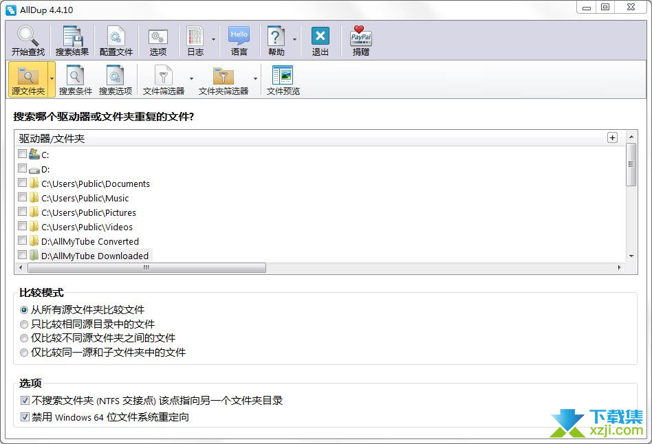Select the D:\AllMyTube Downloaded row text
Viewport: 652px width, 444px height.
pyautogui.click(x=95, y=256)
